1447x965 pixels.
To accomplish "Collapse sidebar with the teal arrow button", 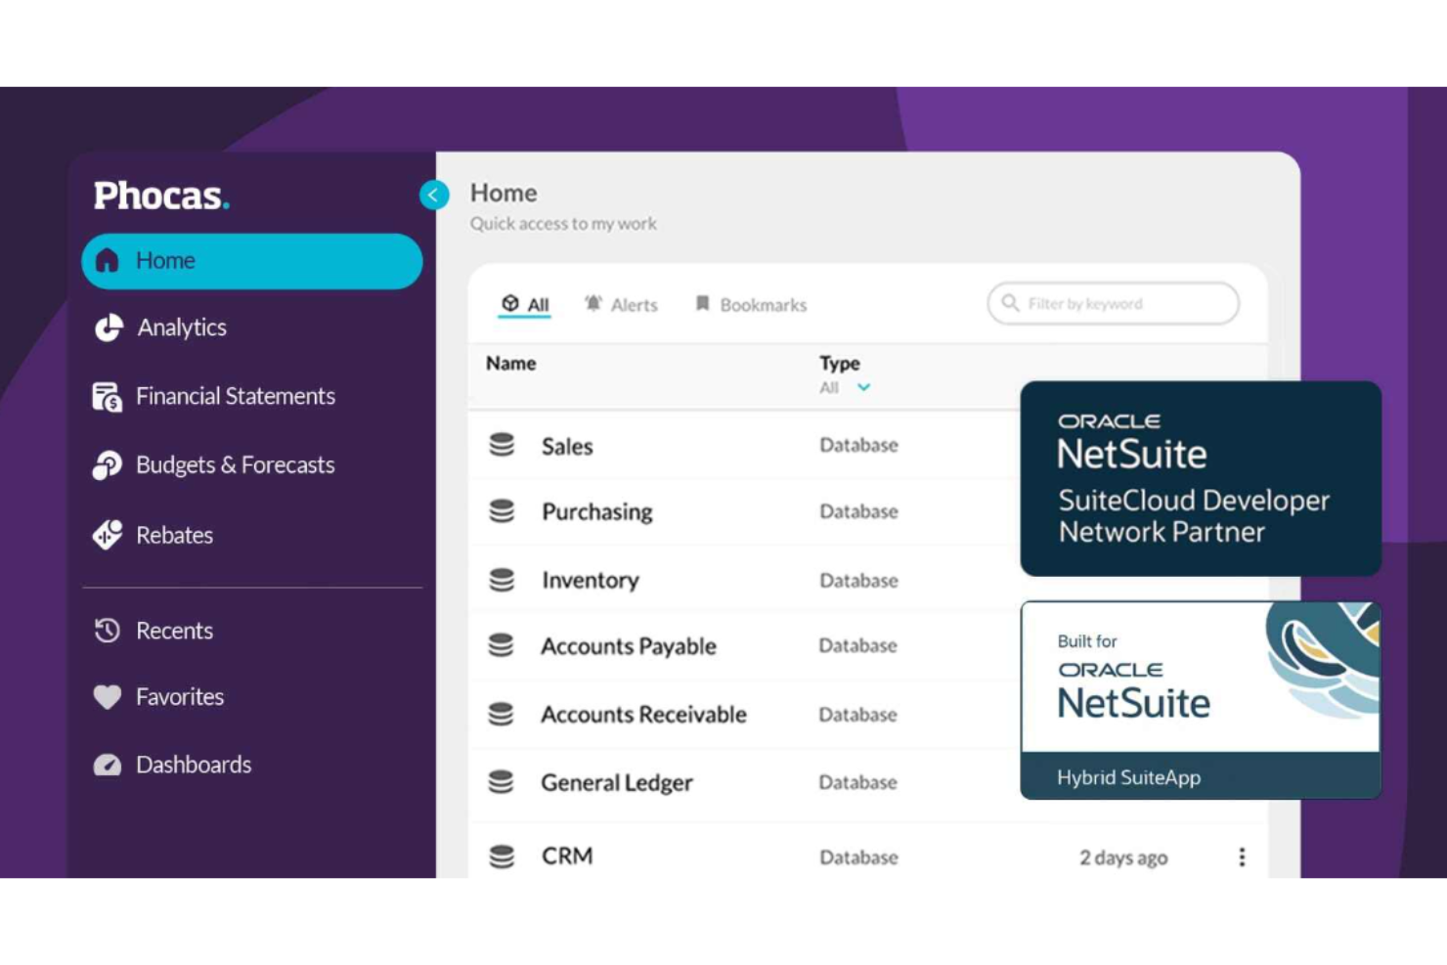I will [434, 195].
